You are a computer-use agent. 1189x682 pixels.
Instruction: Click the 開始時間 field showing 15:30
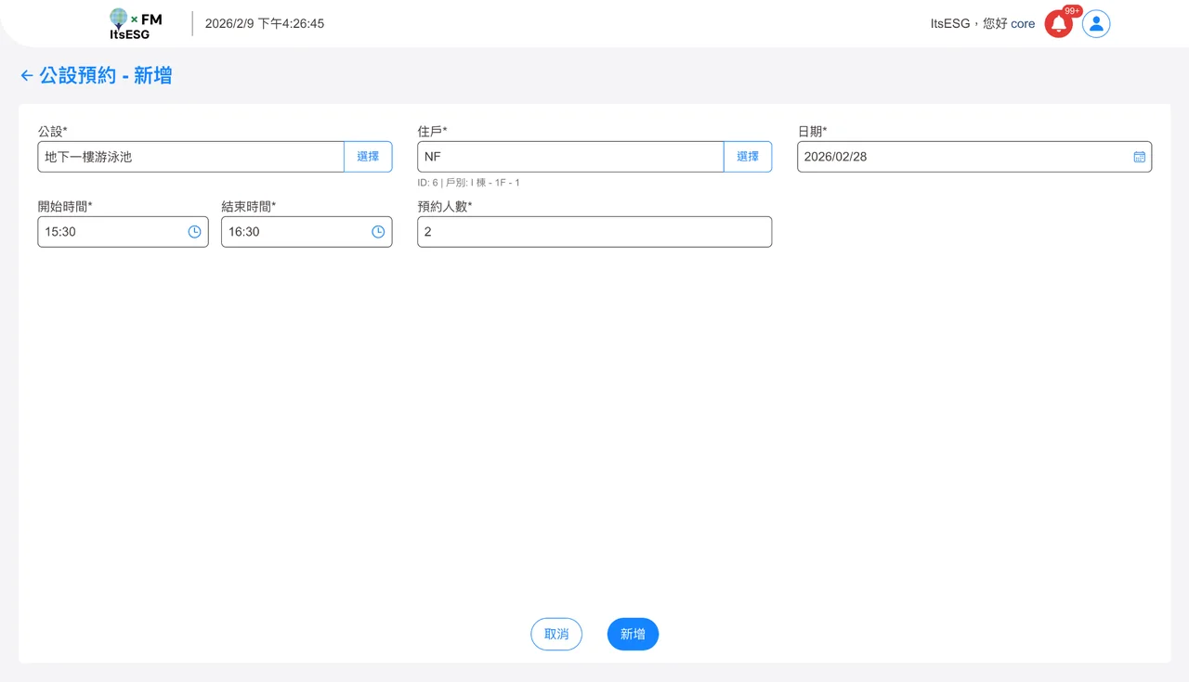click(x=123, y=232)
